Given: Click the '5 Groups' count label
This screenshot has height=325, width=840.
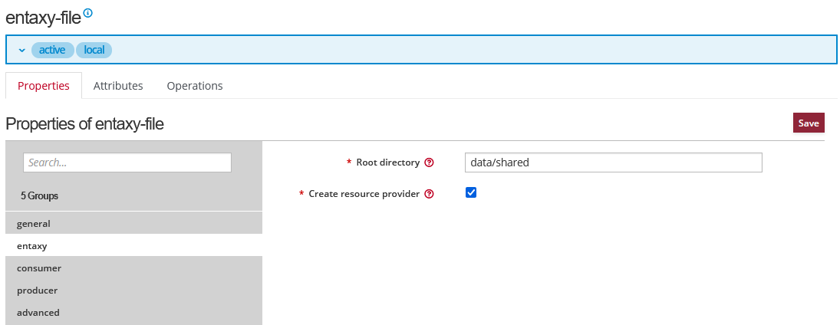Looking at the screenshot, I should point(39,195).
